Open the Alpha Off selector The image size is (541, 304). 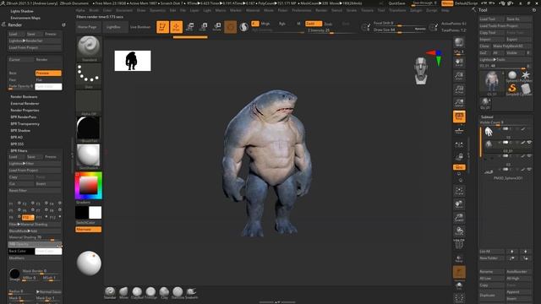89,103
